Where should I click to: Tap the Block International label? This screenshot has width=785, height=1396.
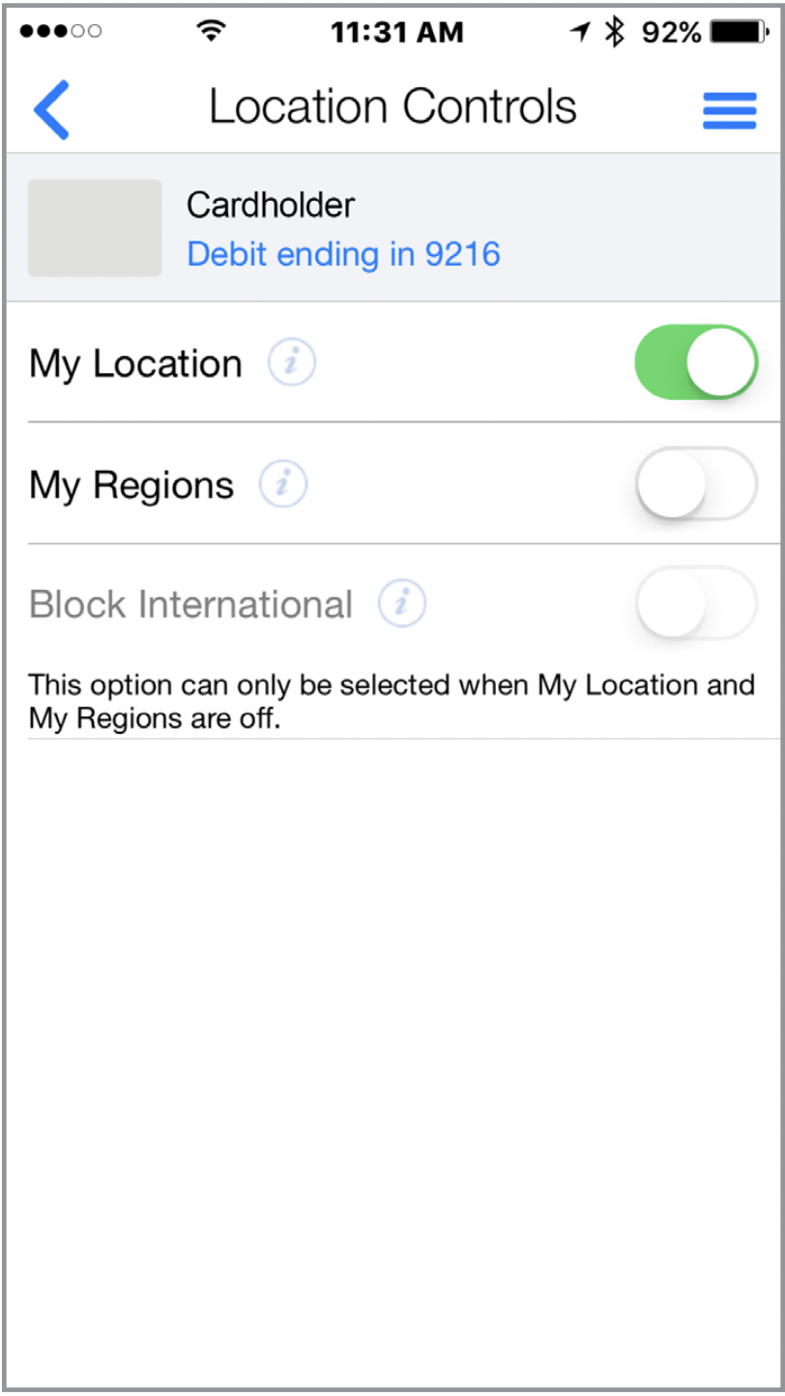point(190,604)
